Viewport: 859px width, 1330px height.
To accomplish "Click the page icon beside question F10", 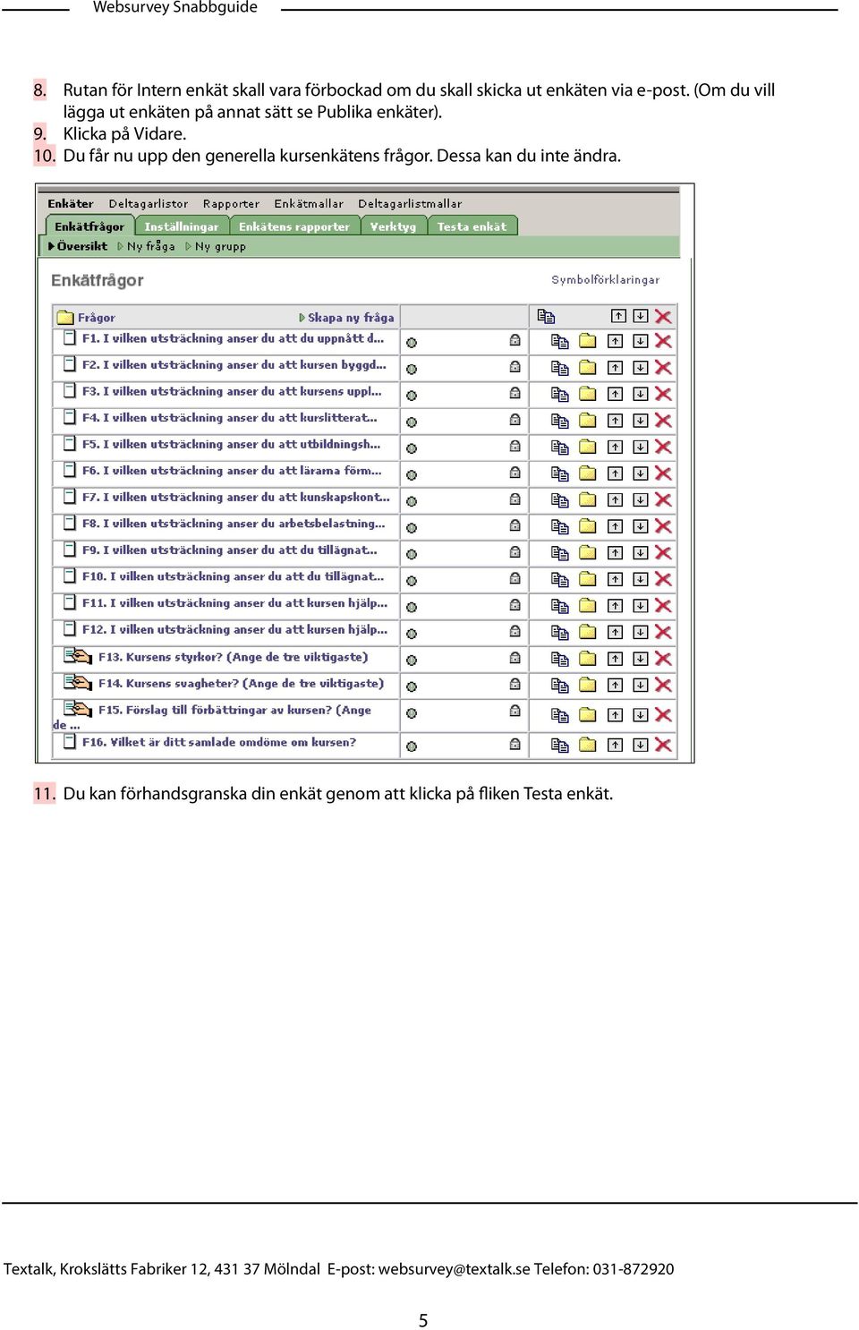I will [69, 576].
